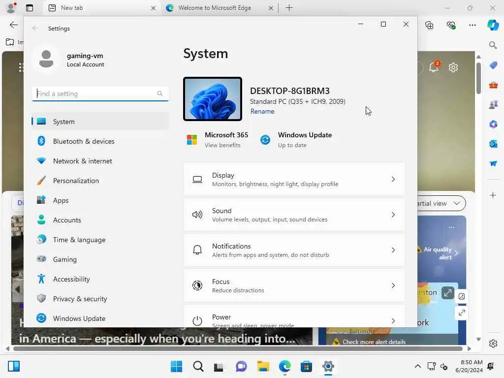The width and height of the screenshot is (504, 378).
Task: Close the Welcome to Microsoft Edge tab
Action: 271,8
